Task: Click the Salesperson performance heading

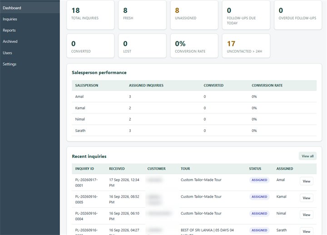Action: pyautogui.click(x=99, y=73)
